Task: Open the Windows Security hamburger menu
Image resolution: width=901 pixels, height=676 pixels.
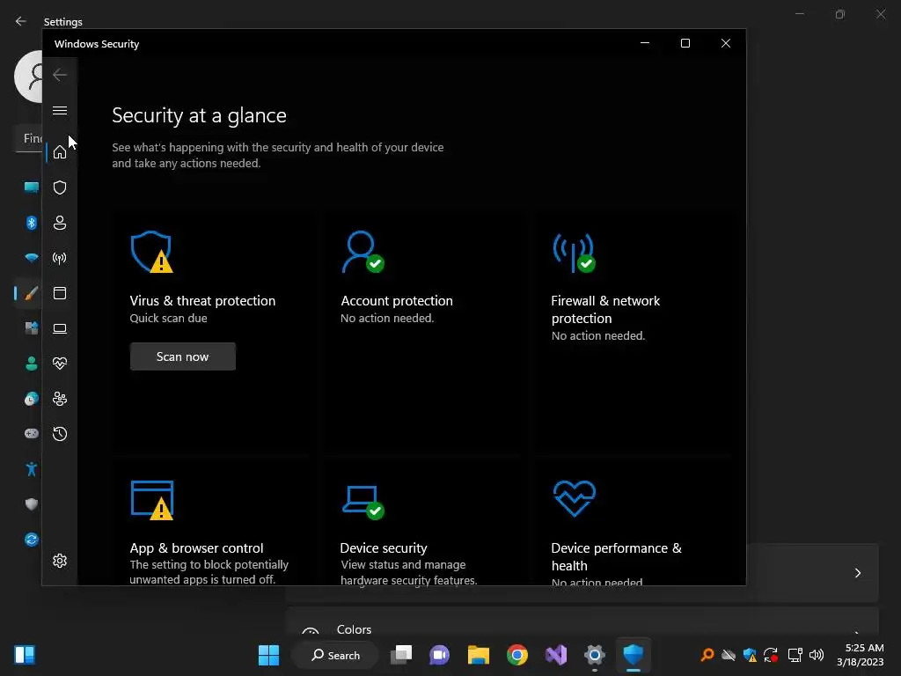Action: point(60,110)
